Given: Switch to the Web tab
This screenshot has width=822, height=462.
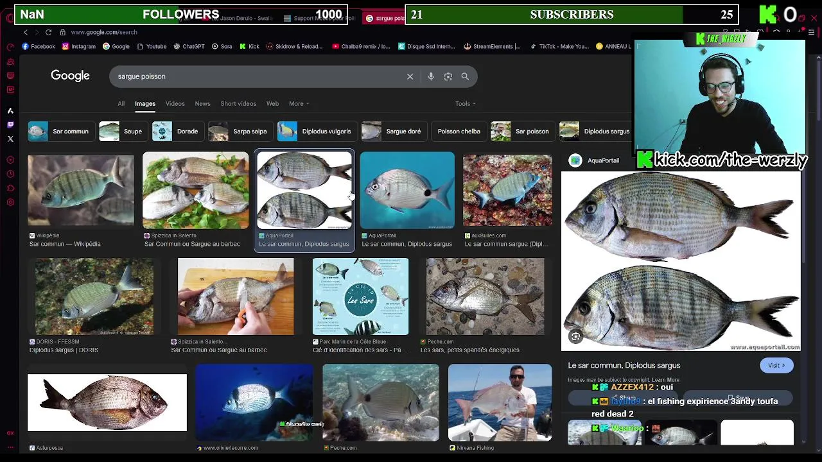Looking at the screenshot, I should (x=272, y=103).
